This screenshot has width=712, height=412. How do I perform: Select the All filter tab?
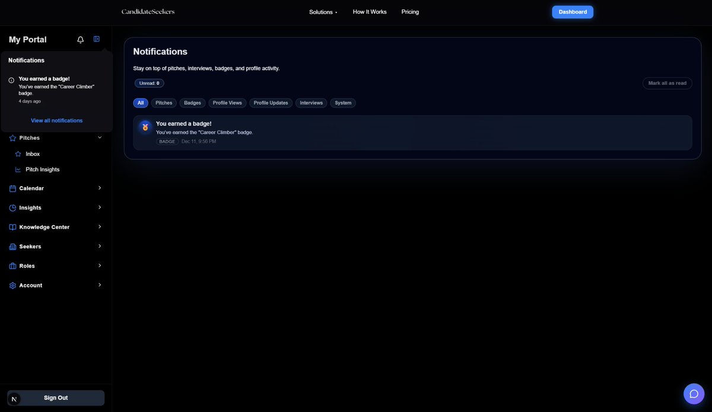(141, 103)
